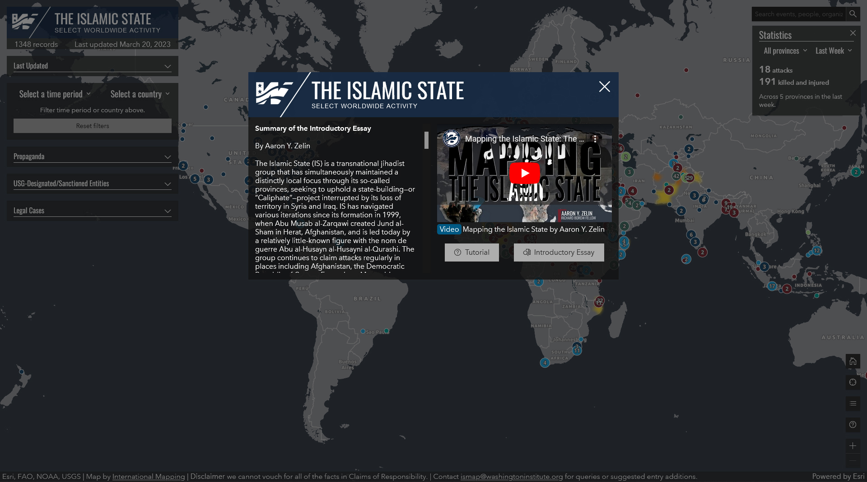Click the 'By Aaron Y. Zelin' byline

pyautogui.click(x=282, y=146)
